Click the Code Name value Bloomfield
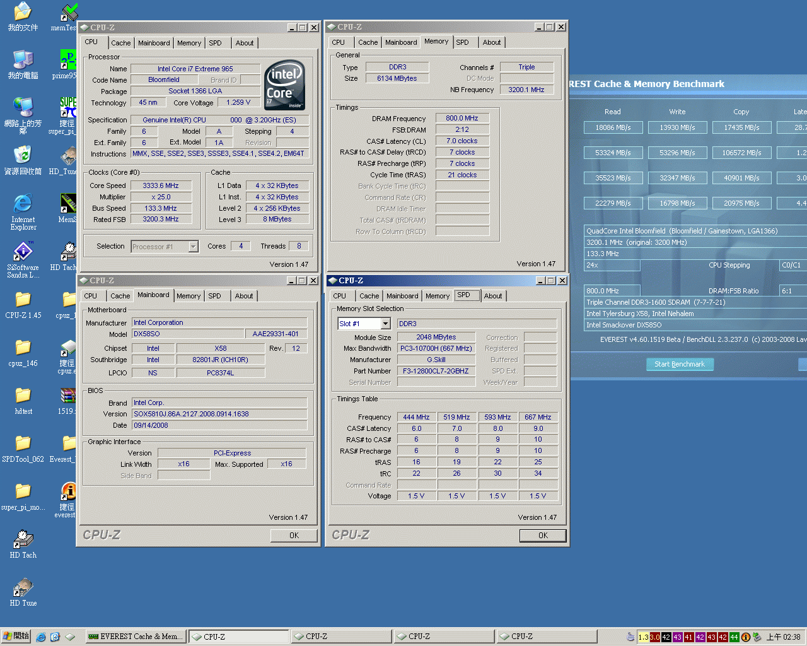 (x=164, y=79)
